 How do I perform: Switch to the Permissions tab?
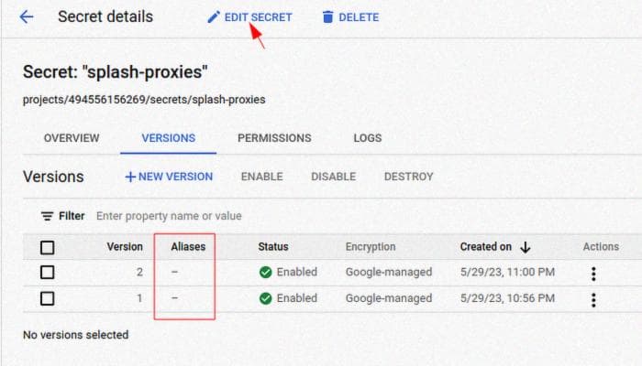[x=274, y=138]
